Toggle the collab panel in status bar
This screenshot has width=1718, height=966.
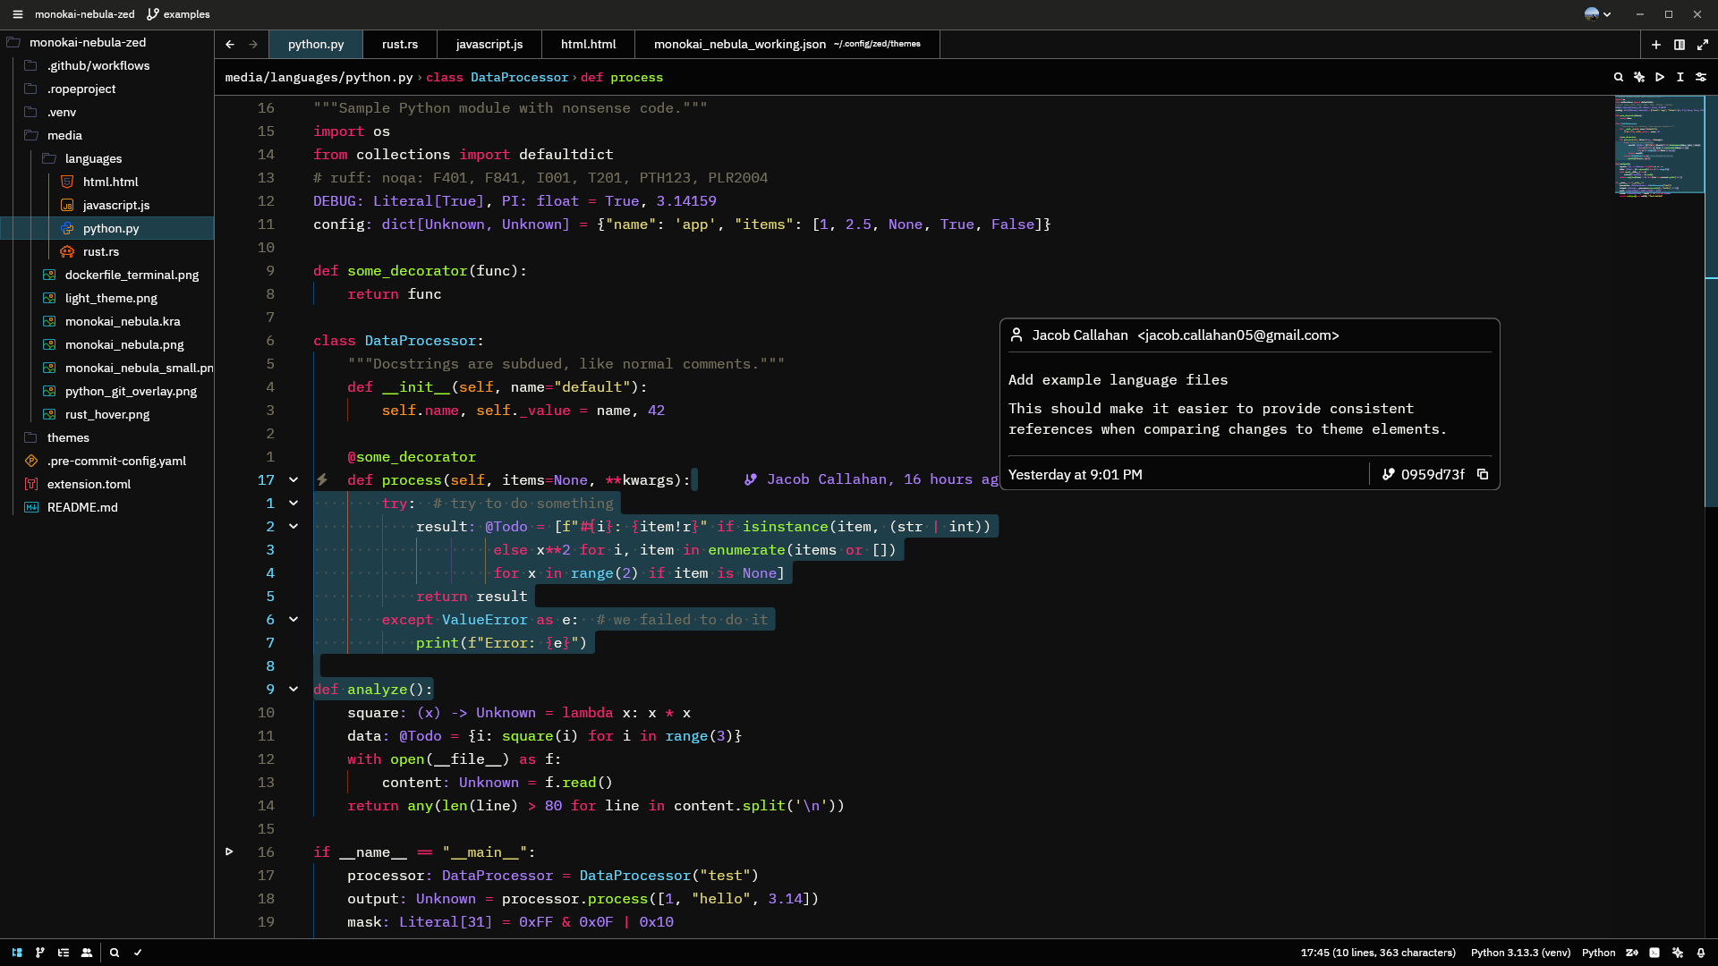(87, 953)
